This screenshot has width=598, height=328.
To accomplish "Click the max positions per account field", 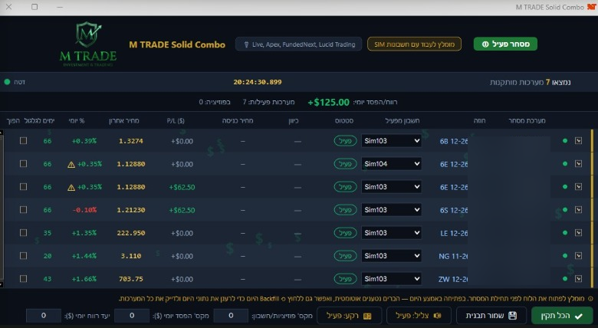I will (x=231, y=316).
